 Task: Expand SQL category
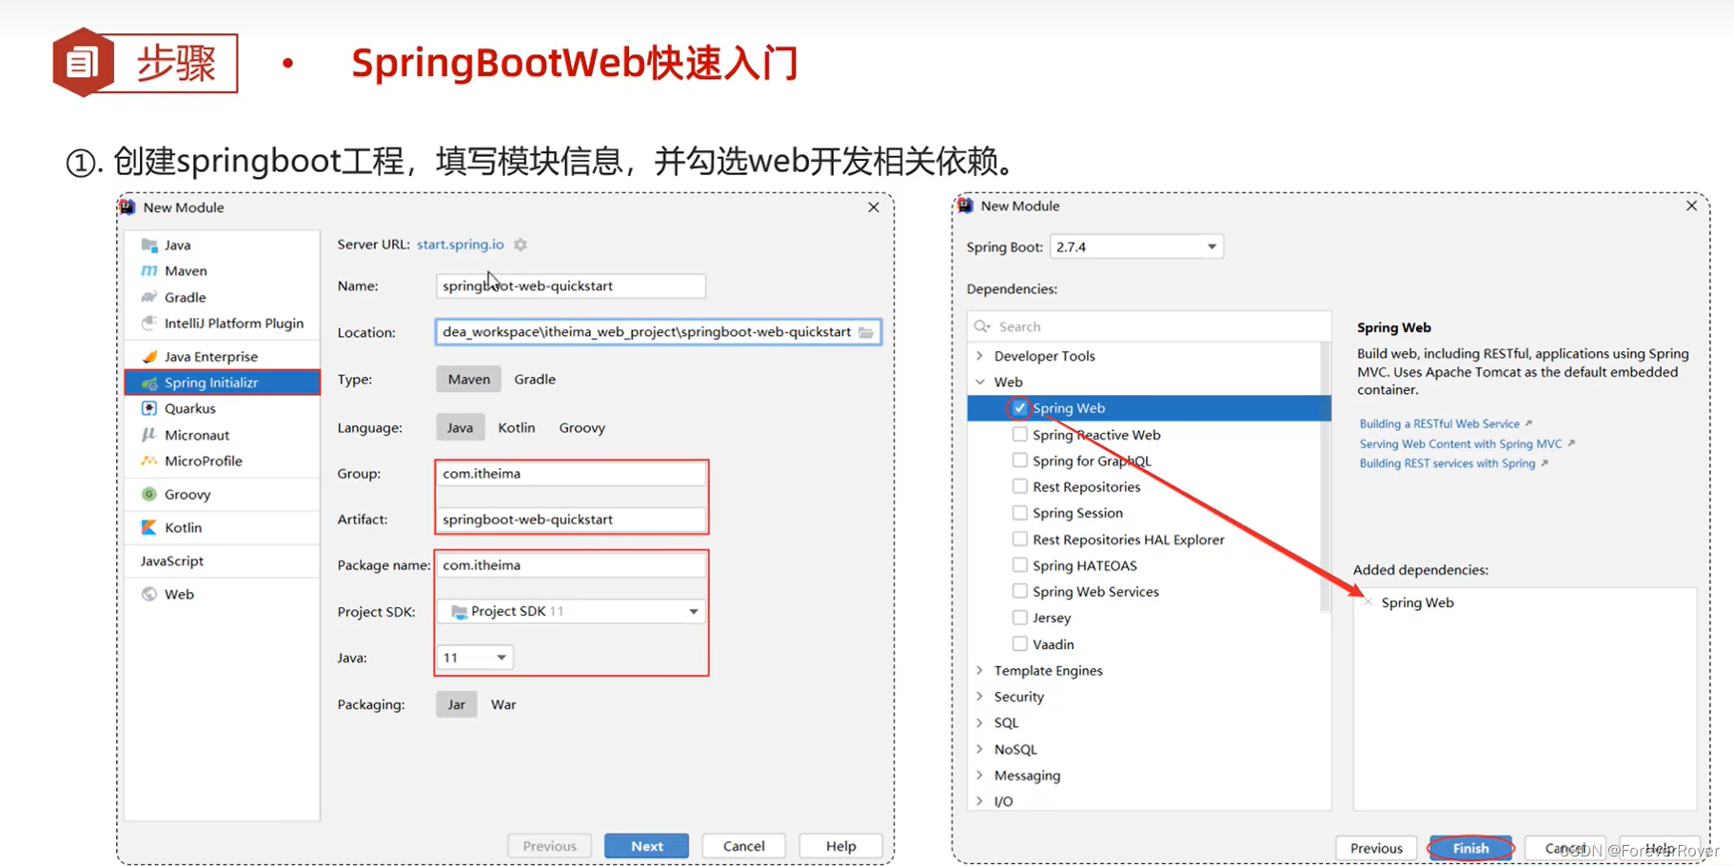point(980,723)
